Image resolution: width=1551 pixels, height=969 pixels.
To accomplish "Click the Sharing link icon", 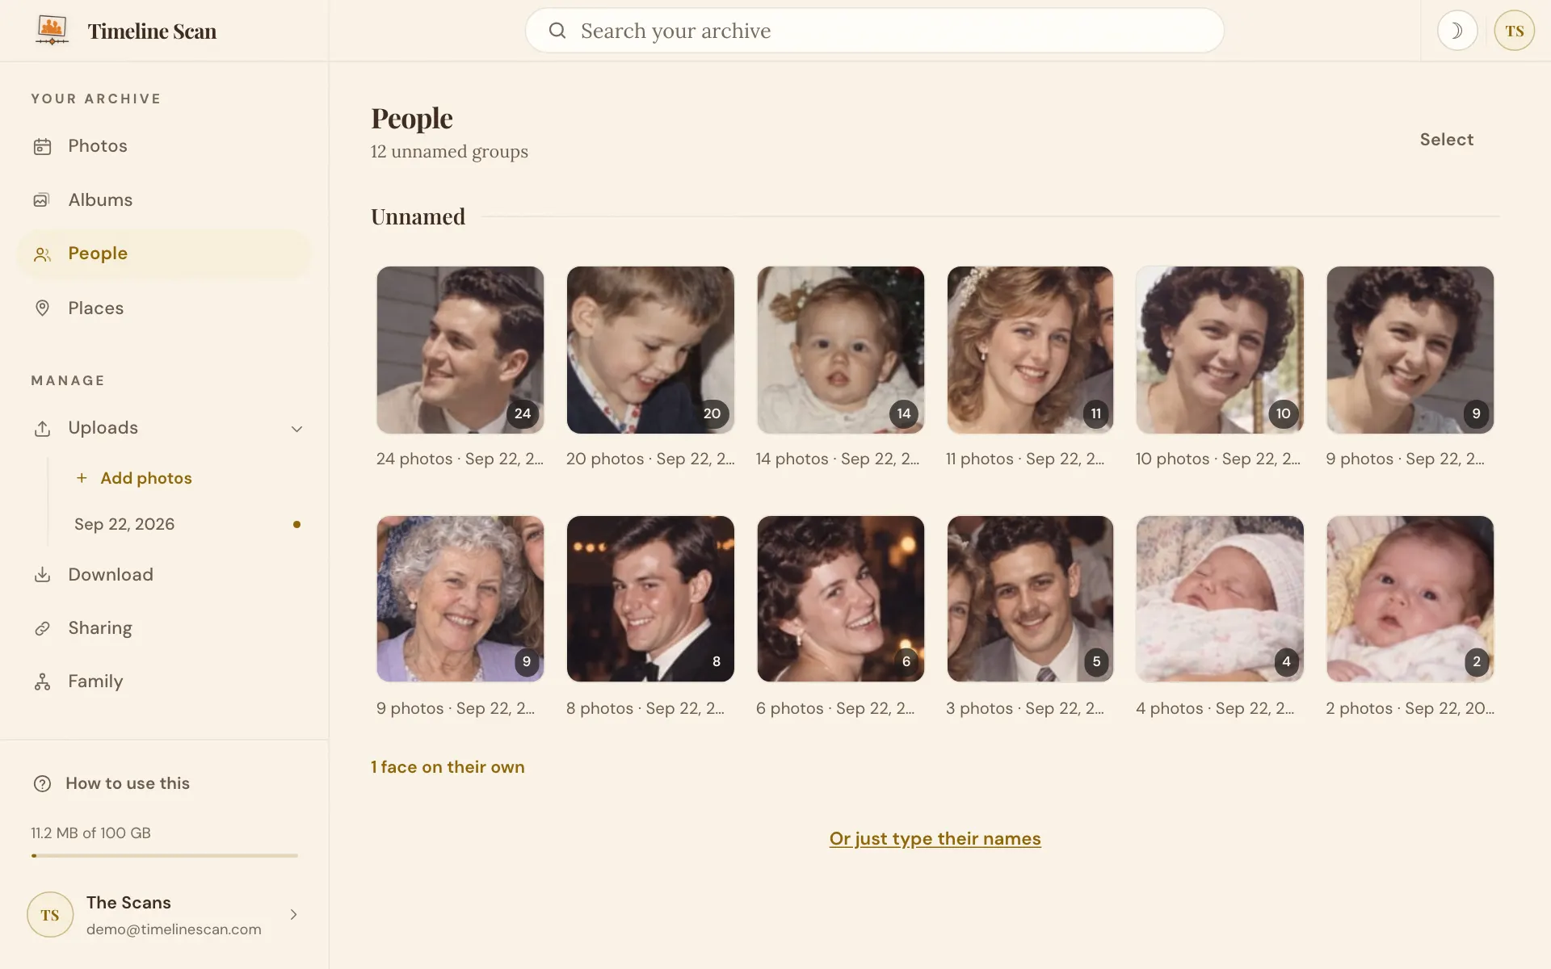I will (42, 628).
